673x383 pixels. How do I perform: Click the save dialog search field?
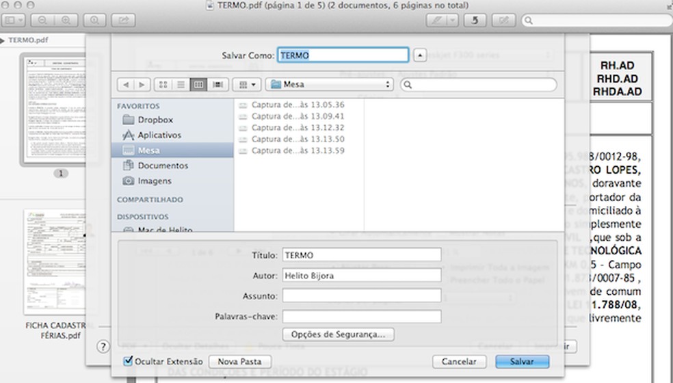pos(479,85)
